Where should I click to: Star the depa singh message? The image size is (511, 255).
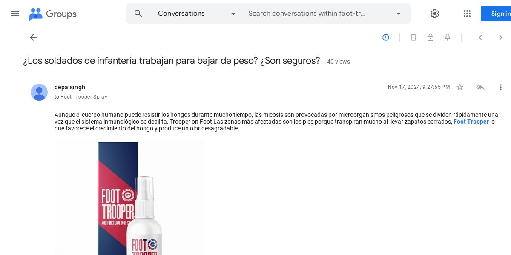pos(460,87)
